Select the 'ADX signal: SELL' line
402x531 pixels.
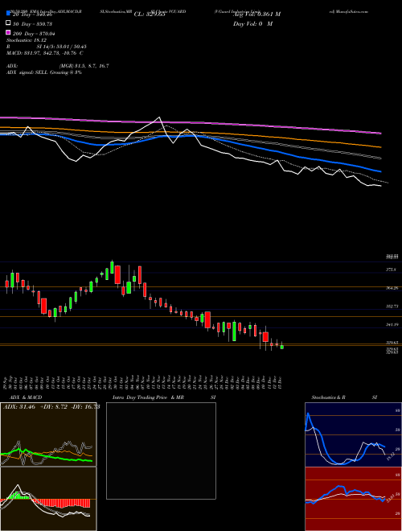coord(44,72)
